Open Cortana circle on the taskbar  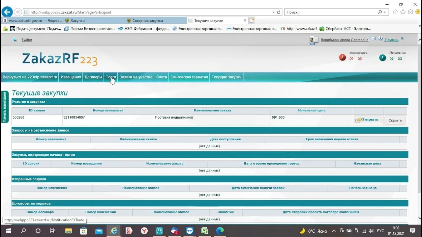(38, 231)
